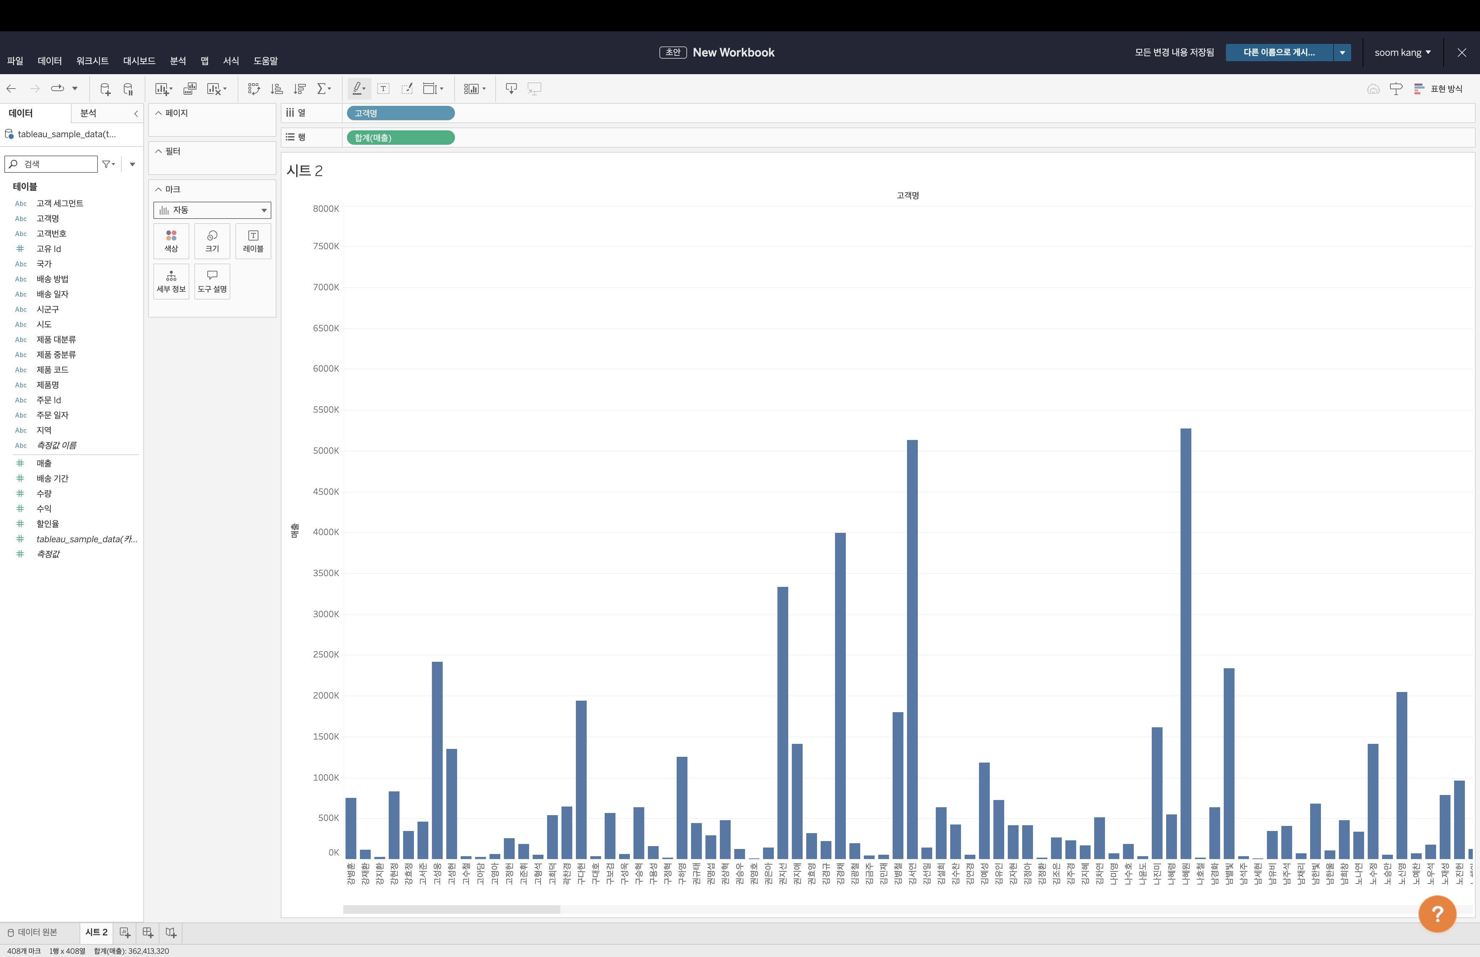Open the 서식 menu
The height and width of the screenshot is (957, 1480).
coord(231,61)
